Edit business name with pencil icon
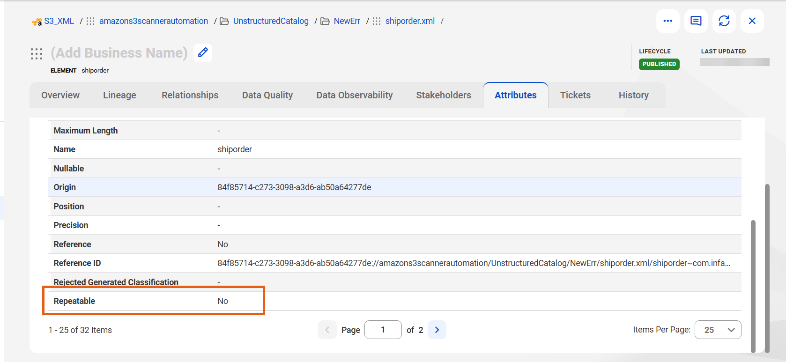 tap(203, 52)
